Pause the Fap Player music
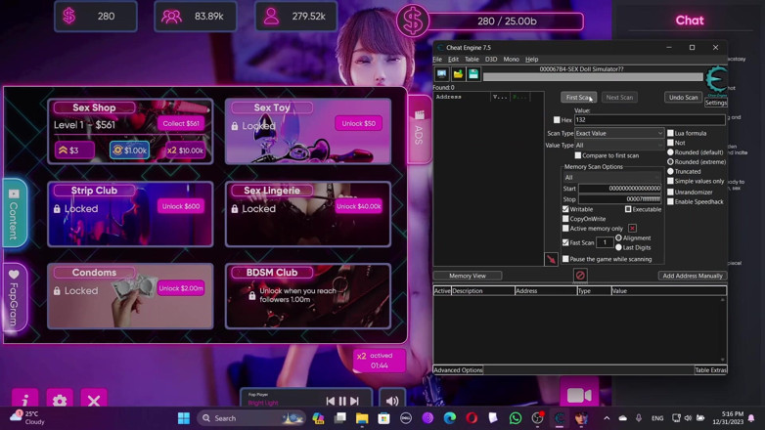 (x=342, y=401)
